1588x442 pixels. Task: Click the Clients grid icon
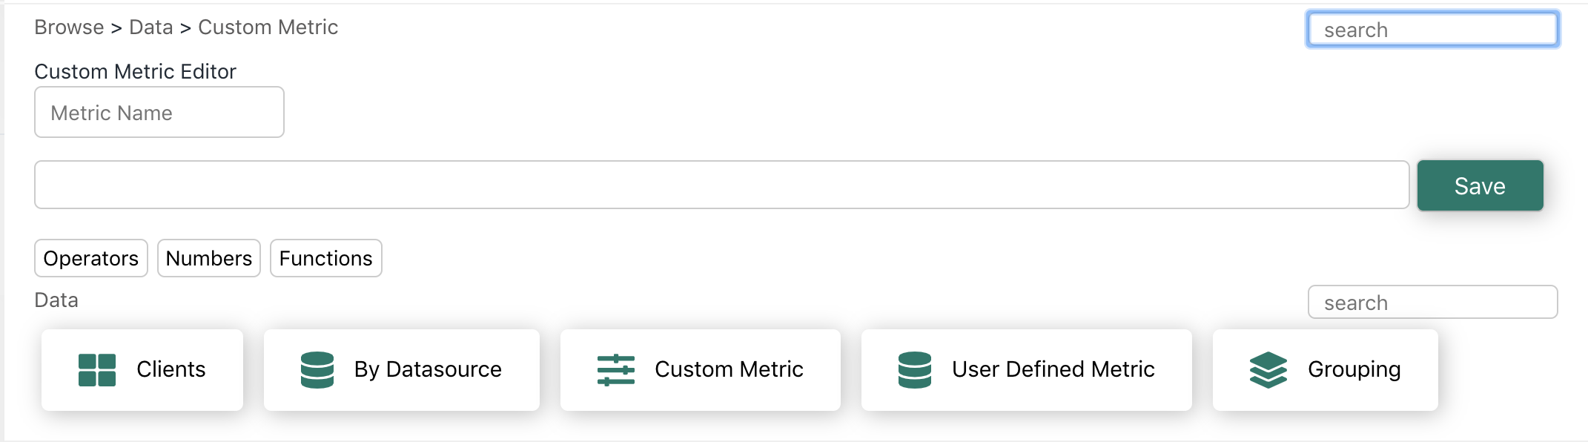coord(97,370)
